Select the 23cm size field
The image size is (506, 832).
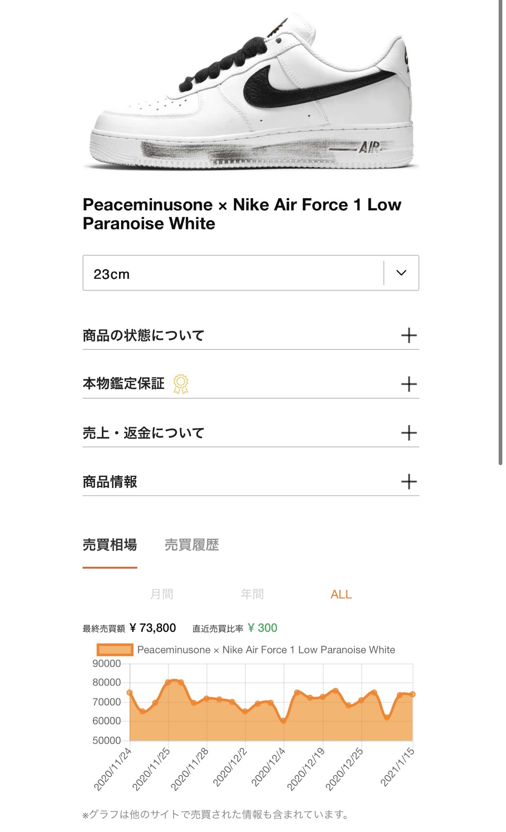(232, 273)
